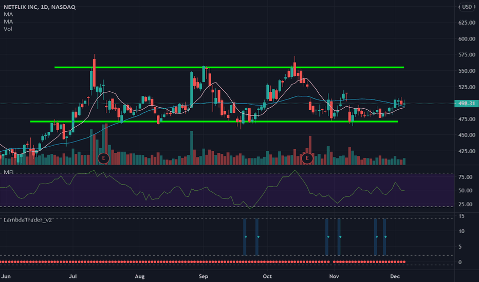The height and width of the screenshot is (282, 479).
Task: Click the LambdaTrader 5 scale label
Action: [x=460, y=247]
